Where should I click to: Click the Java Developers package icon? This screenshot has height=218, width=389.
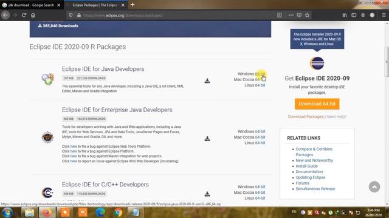click(47, 79)
